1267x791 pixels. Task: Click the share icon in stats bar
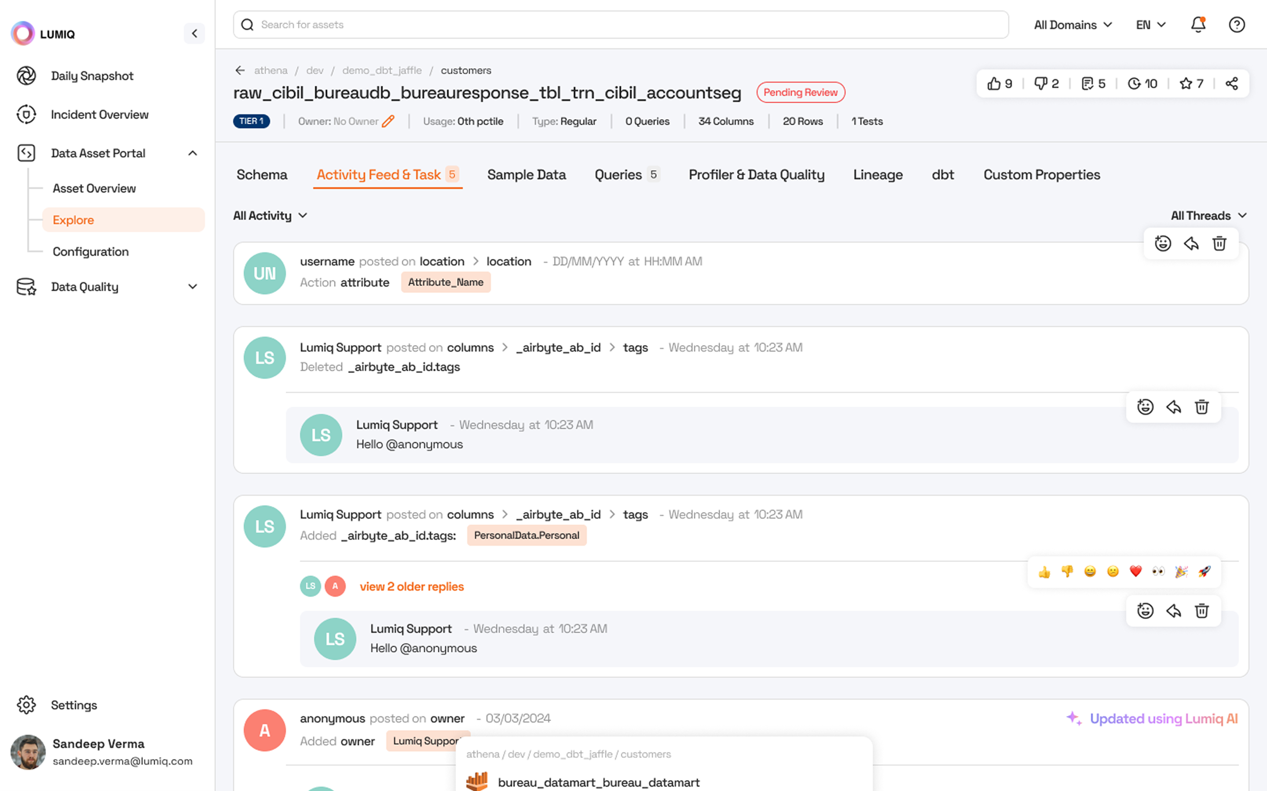tap(1231, 83)
